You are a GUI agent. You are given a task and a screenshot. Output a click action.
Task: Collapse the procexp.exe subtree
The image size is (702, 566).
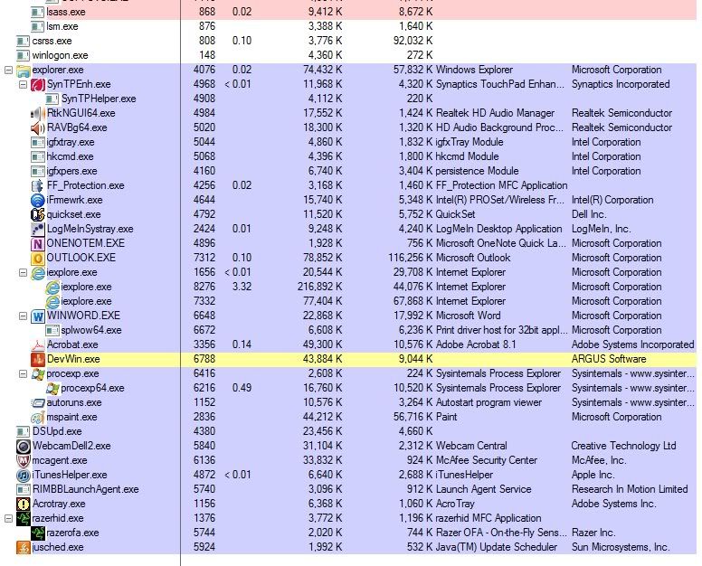23,373
